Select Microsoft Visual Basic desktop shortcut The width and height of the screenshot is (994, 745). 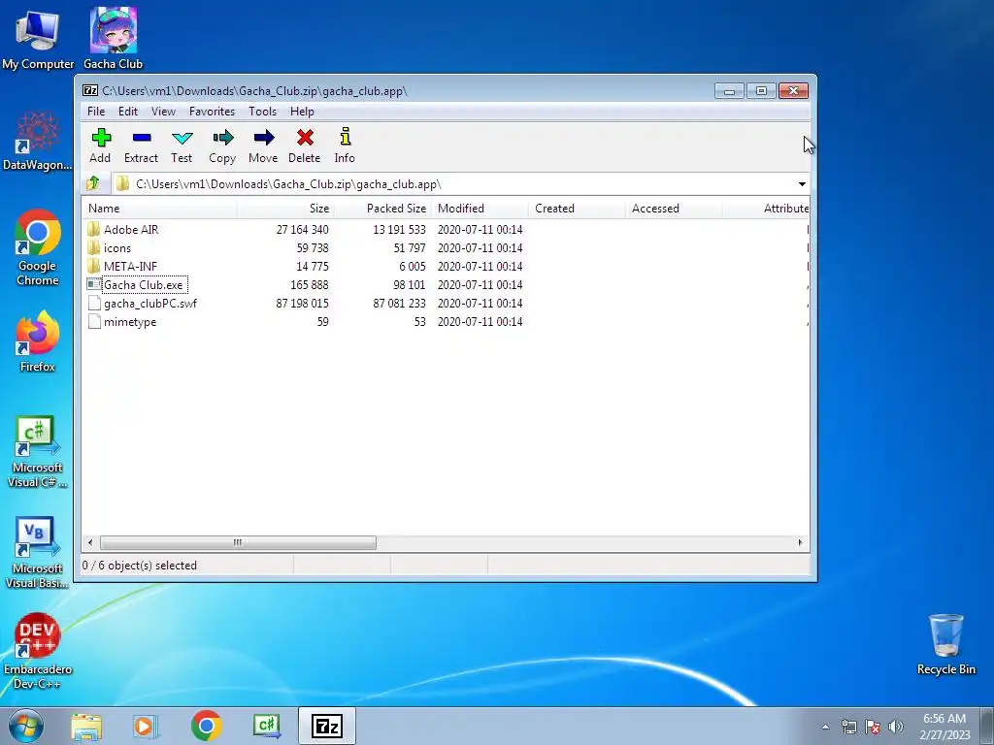pyautogui.click(x=38, y=553)
